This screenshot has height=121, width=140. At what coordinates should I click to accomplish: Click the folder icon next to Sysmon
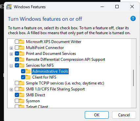[22, 101]
